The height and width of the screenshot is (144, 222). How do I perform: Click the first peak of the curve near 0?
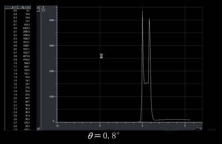pos(142,11)
